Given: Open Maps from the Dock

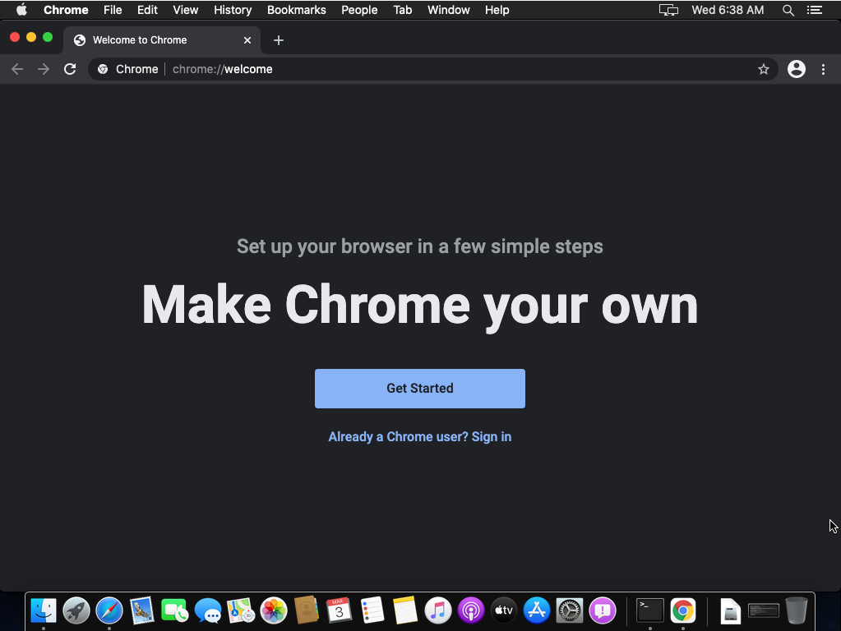Looking at the screenshot, I should pyautogui.click(x=241, y=610).
